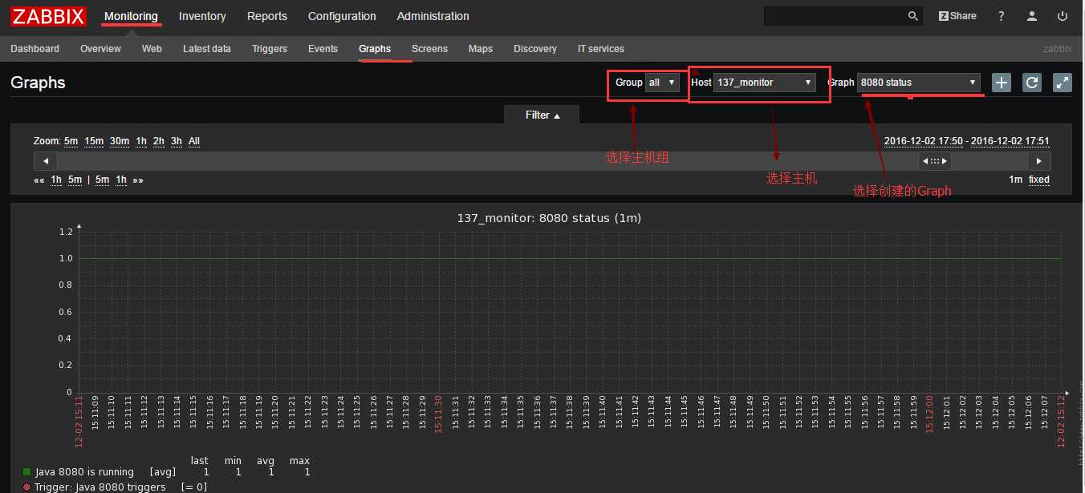Viewport: 1085px width, 493px height.
Task: Click the start date 2016-12-02 17:50
Action: click(x=924, y=141)
